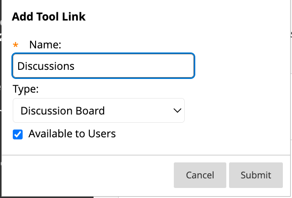This screenshot has height=198, width=292.
Task: Click the word 'Users' in the checkbox label
Action: click(x=103, y=134)
